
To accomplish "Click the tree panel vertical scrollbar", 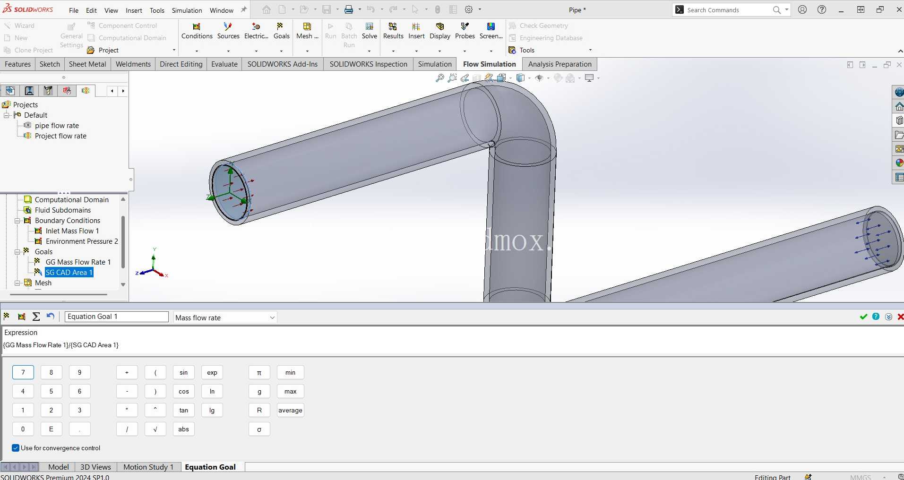I will pos(123,242).
